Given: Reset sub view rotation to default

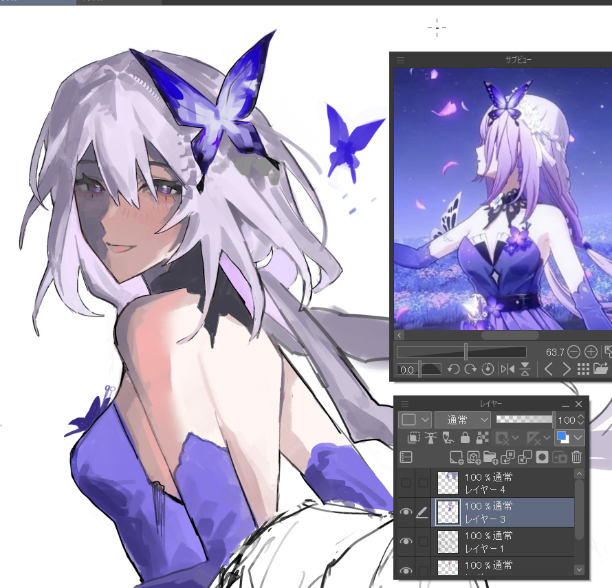Looking at the screenshot, I should [487, 369].
